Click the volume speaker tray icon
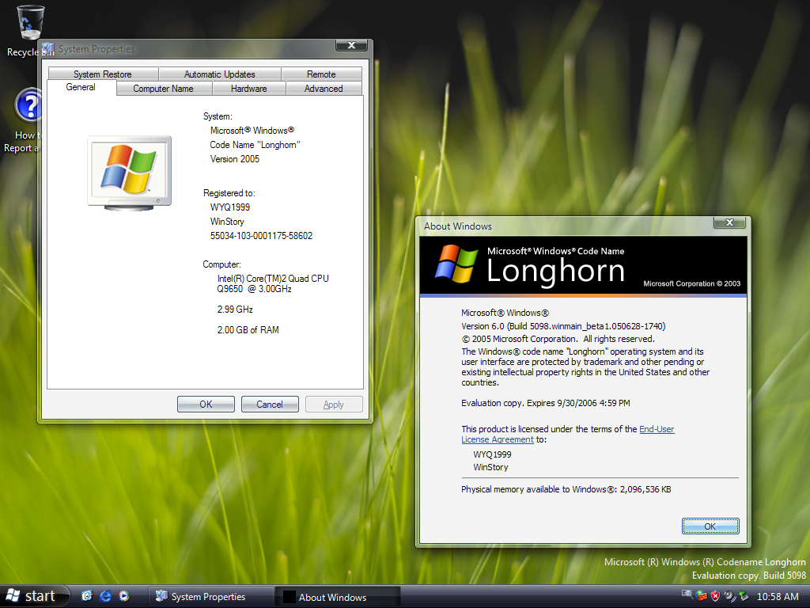Viewport: 810px width, 608px height. pos(729,596)
